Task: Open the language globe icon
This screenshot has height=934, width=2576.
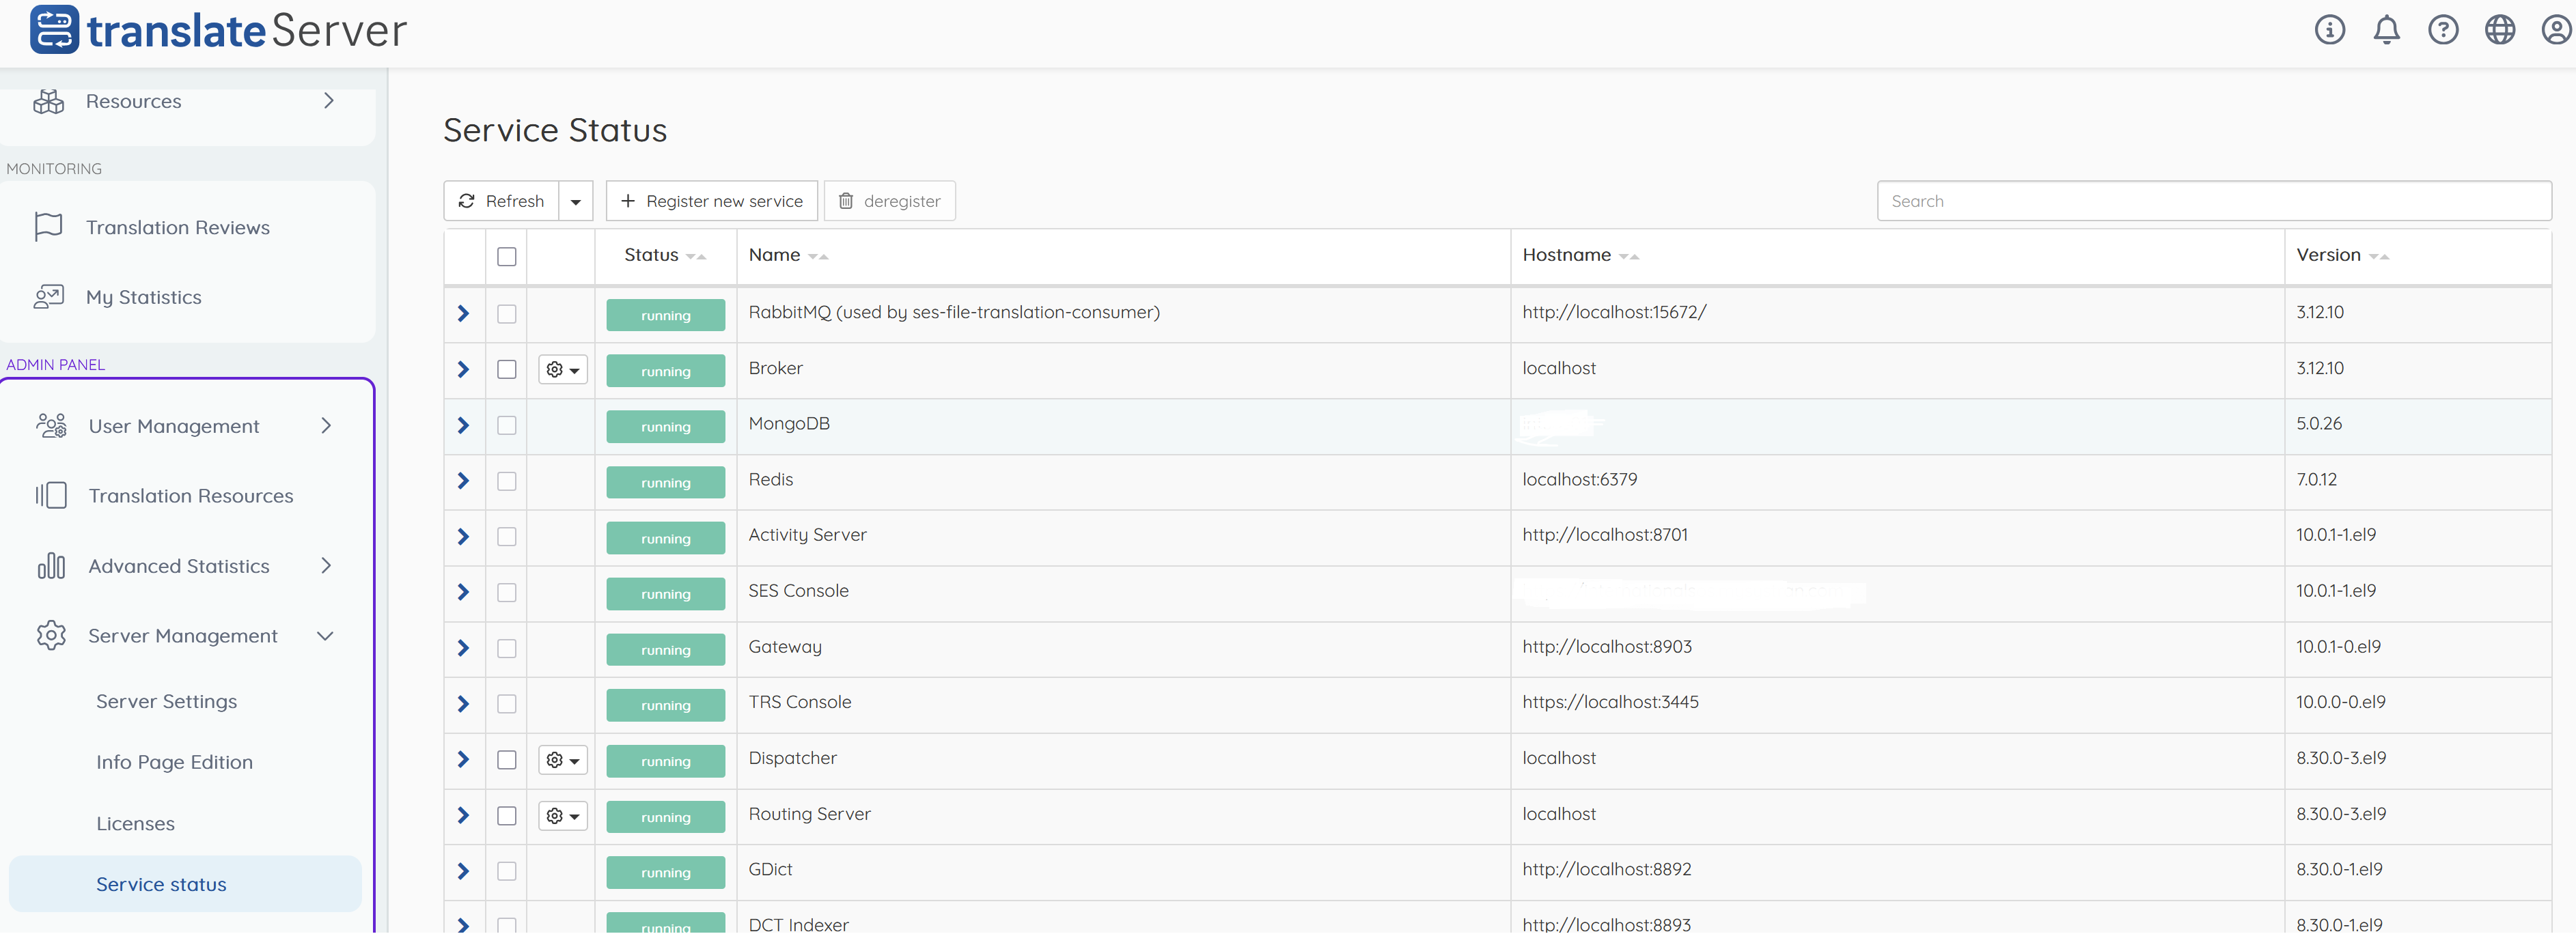Action: coord(2500,30)
